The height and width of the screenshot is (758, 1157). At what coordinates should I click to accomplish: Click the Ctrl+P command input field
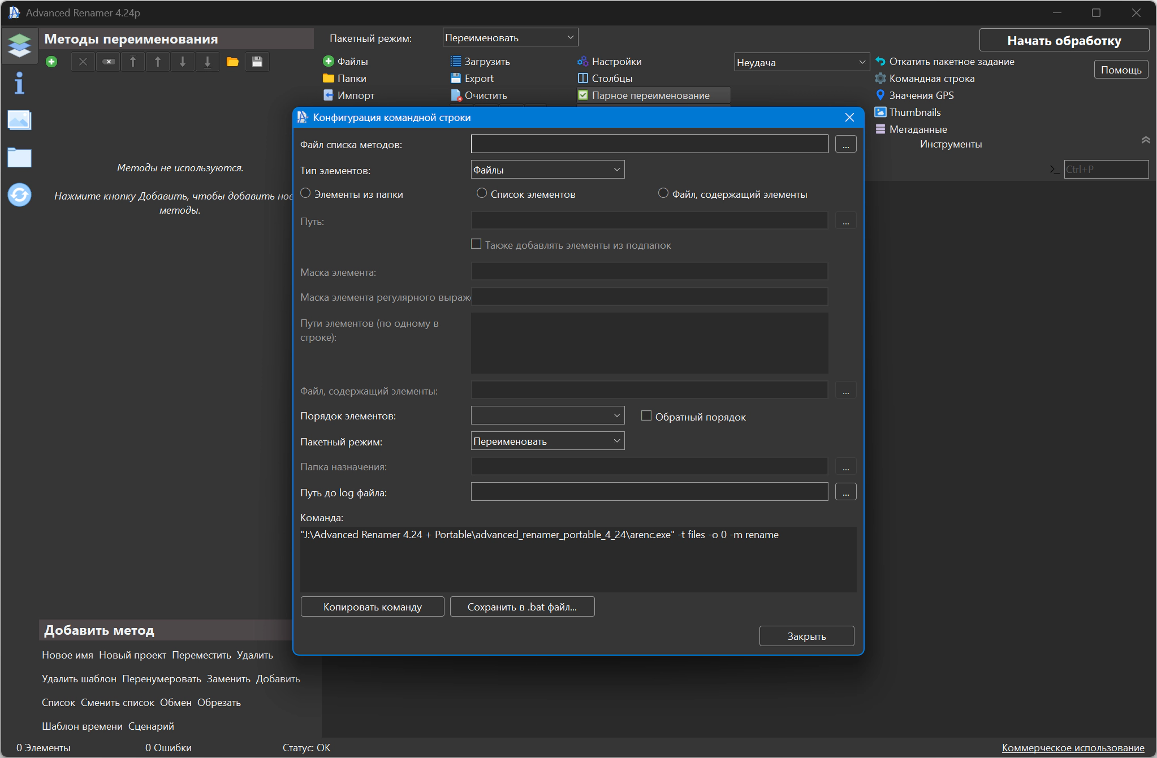pos(1106,169)
